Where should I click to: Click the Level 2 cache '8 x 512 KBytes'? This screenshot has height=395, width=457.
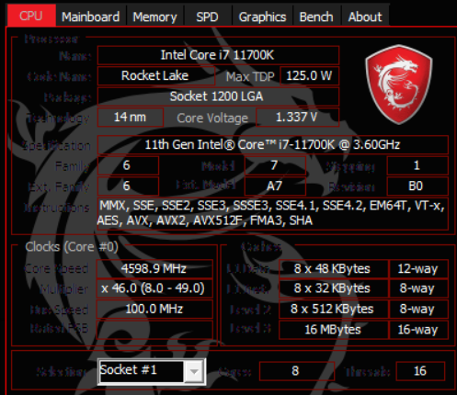[x=334, y=309]
